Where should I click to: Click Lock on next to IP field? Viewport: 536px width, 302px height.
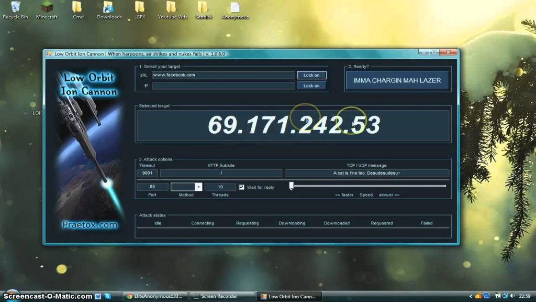(x=311, y=85)
